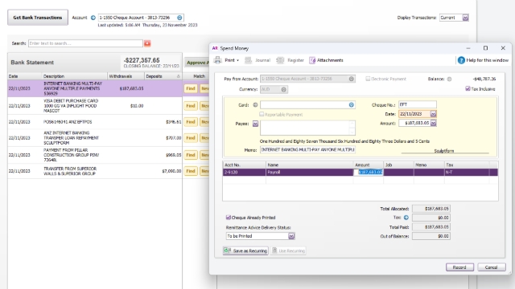Toggle the Reportable Payment checkbox

(x=262, y=114)
